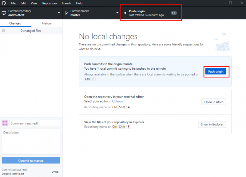The height and width of the screenshot is (177, 246).
Task: Open the Repository menu
Action: point(50,3)
